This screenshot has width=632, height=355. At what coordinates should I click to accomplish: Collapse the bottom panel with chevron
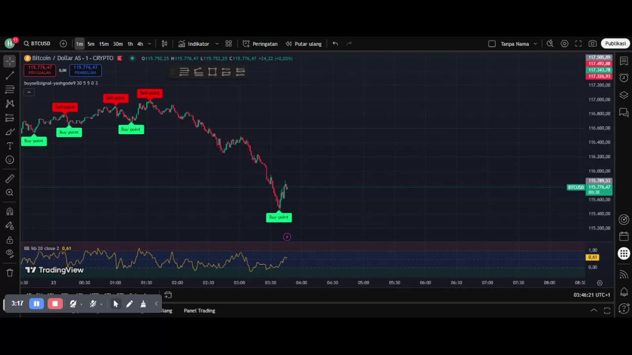[x=593, y=311]
